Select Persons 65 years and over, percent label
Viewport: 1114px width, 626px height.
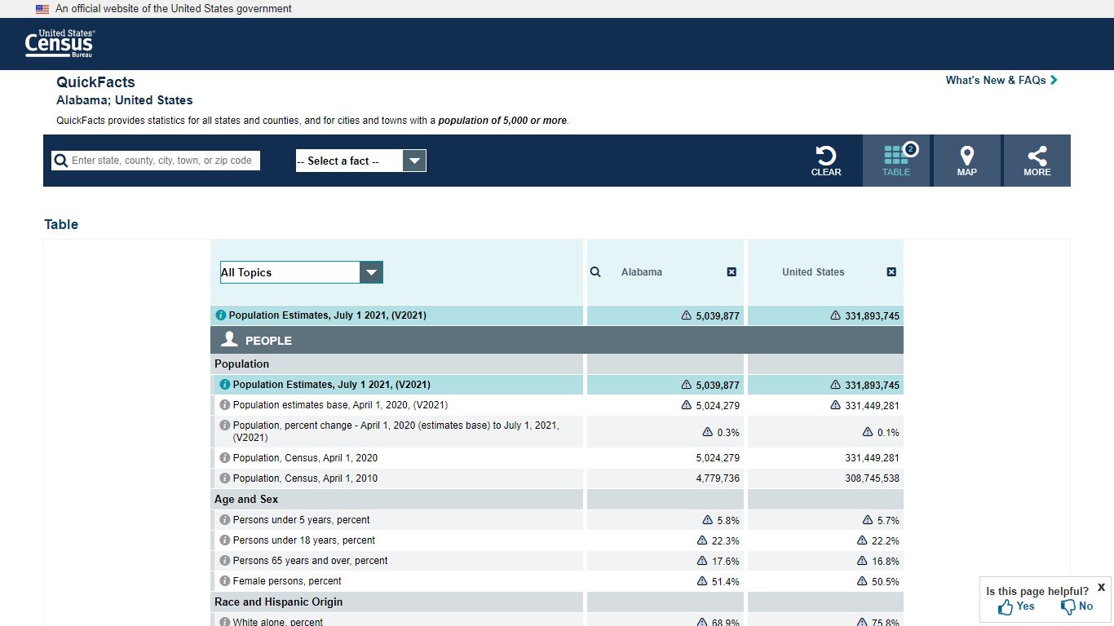(310, 561)
